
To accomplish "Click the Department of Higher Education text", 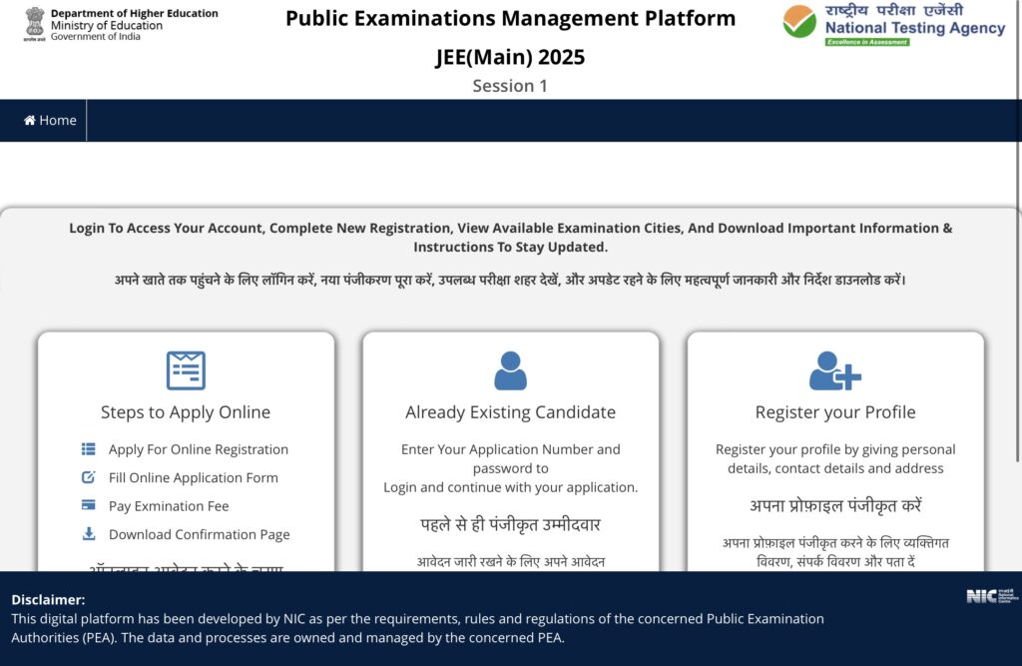I will (135, 13).
